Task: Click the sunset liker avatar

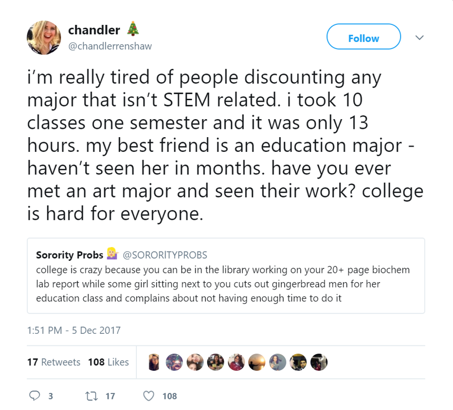Action: click(257, 362)
